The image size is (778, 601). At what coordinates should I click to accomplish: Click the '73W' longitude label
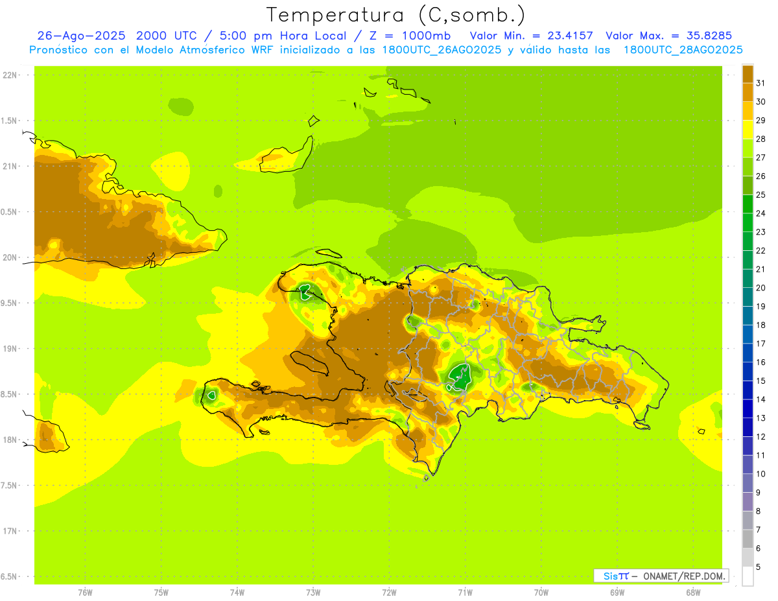[313, 592]
